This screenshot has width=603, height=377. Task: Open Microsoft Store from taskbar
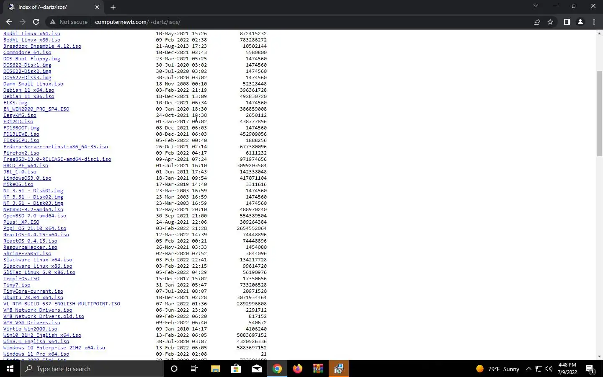coord(236,369)
